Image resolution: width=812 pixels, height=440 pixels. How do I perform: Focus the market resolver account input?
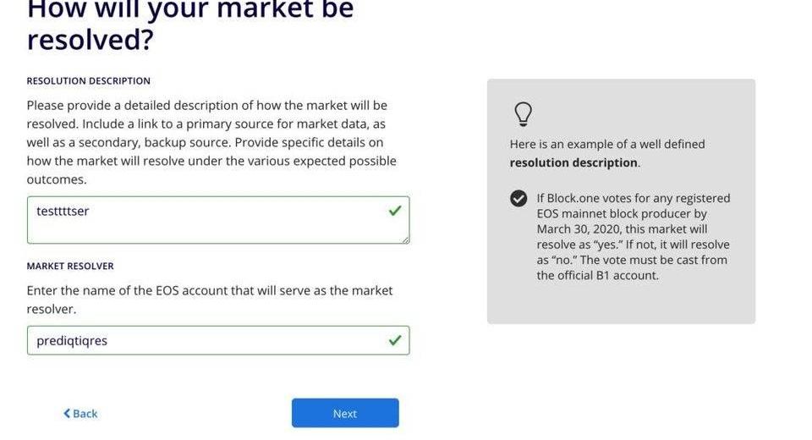tap(203, 340)
